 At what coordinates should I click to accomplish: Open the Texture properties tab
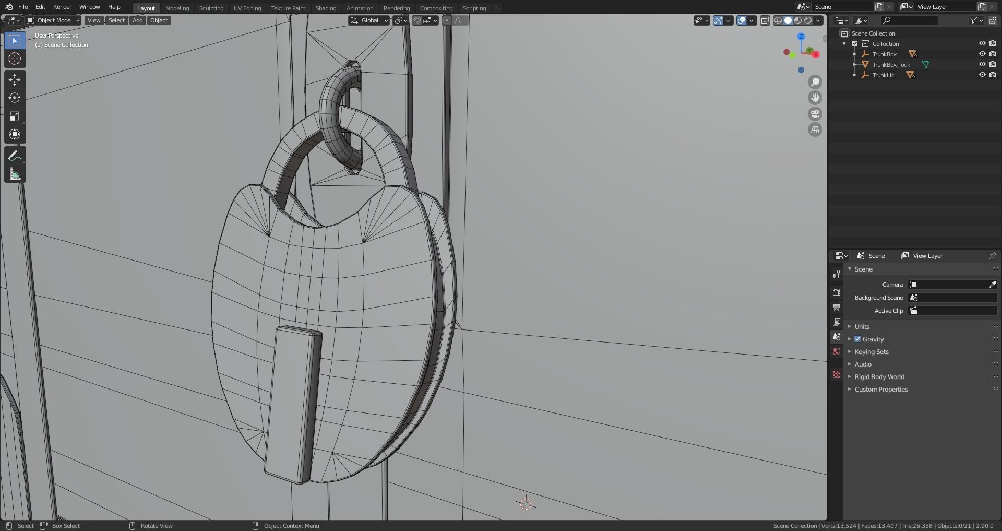click(x=837, y=374)
